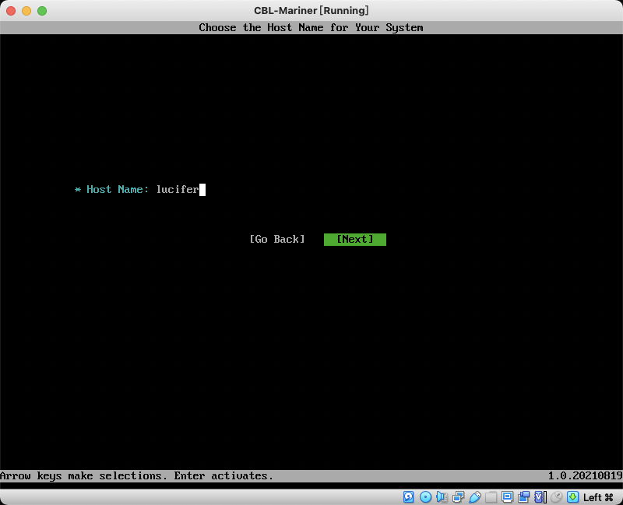
Task: Click the display settings monitor icon
Action: coord(508,496)
